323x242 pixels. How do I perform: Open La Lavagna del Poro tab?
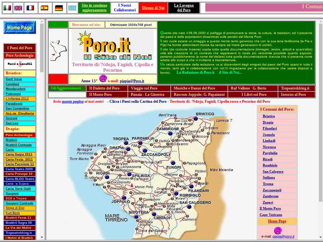pyautogui.click(x=184, y=8)
